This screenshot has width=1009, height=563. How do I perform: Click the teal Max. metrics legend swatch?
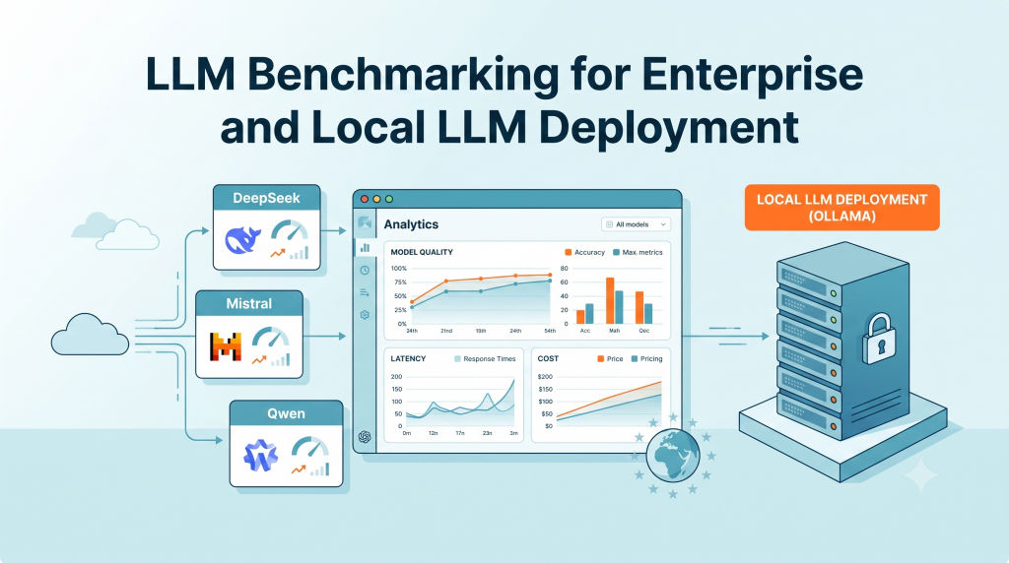click(x=617, y=253)
